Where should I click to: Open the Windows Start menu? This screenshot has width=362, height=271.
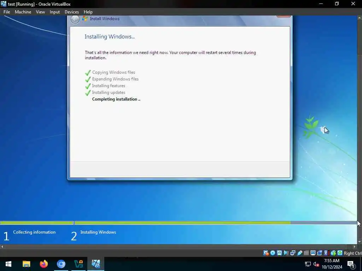pos(8,264)
